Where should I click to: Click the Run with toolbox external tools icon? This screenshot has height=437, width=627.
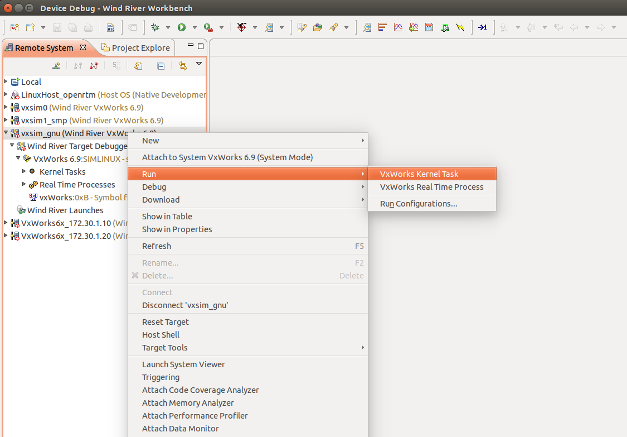click(x=208, y=27)
